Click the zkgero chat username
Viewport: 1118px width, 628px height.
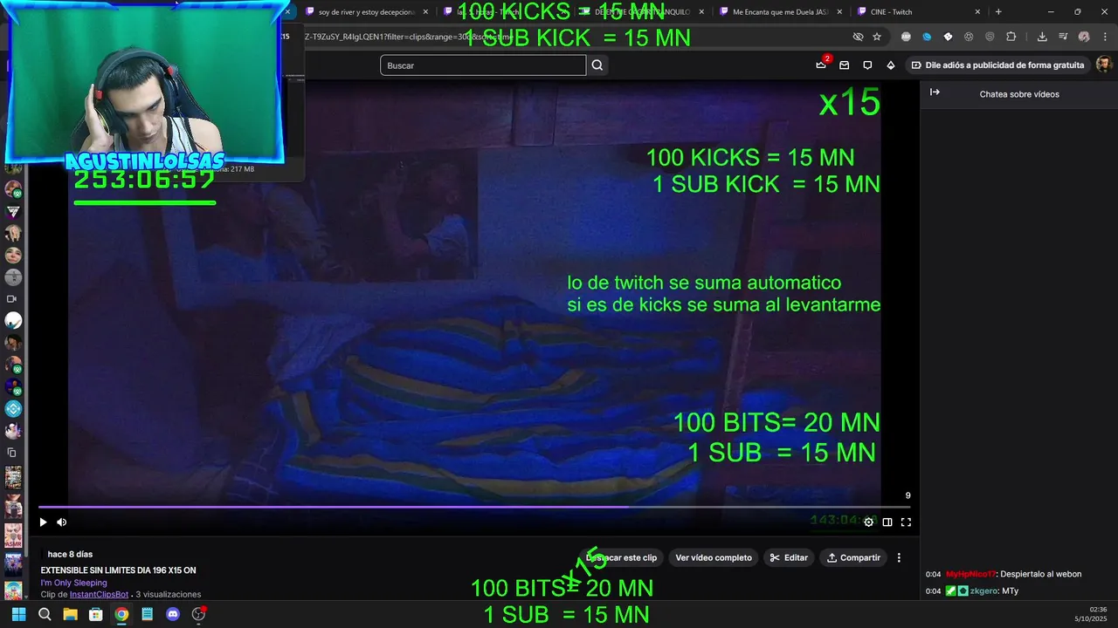click(x=985, y=591)
